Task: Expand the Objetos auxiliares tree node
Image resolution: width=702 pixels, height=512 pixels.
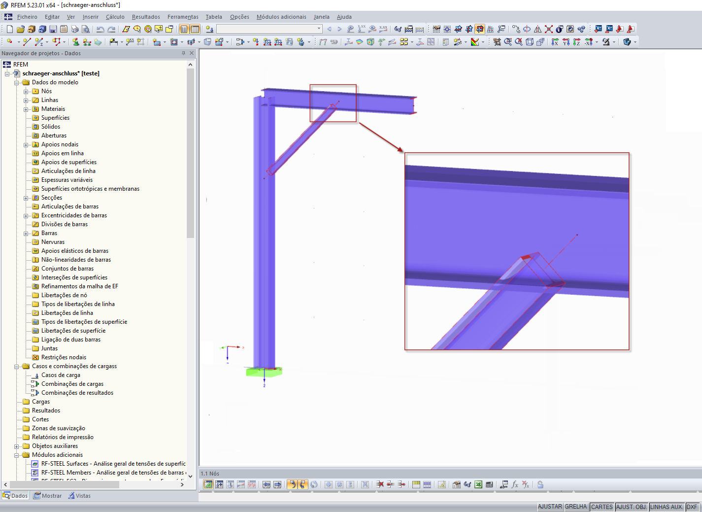Action: tap(17, 446)
